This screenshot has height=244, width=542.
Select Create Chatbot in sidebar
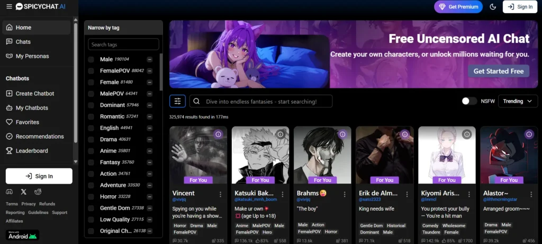tap(37, 93)
